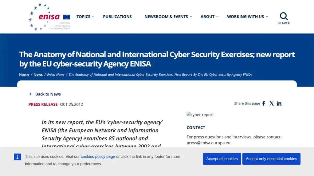Expand the About menu chevron
The image size is (314, 176).
point(217,17)
